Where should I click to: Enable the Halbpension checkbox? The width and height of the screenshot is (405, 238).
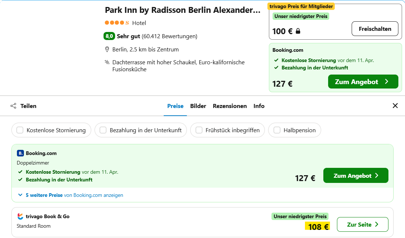tap(277, 130)
